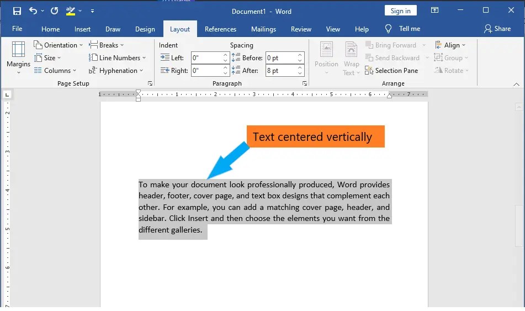Click the Save icon in the title bar
Screen dimensions: 525x311
(x=17, y=11)
